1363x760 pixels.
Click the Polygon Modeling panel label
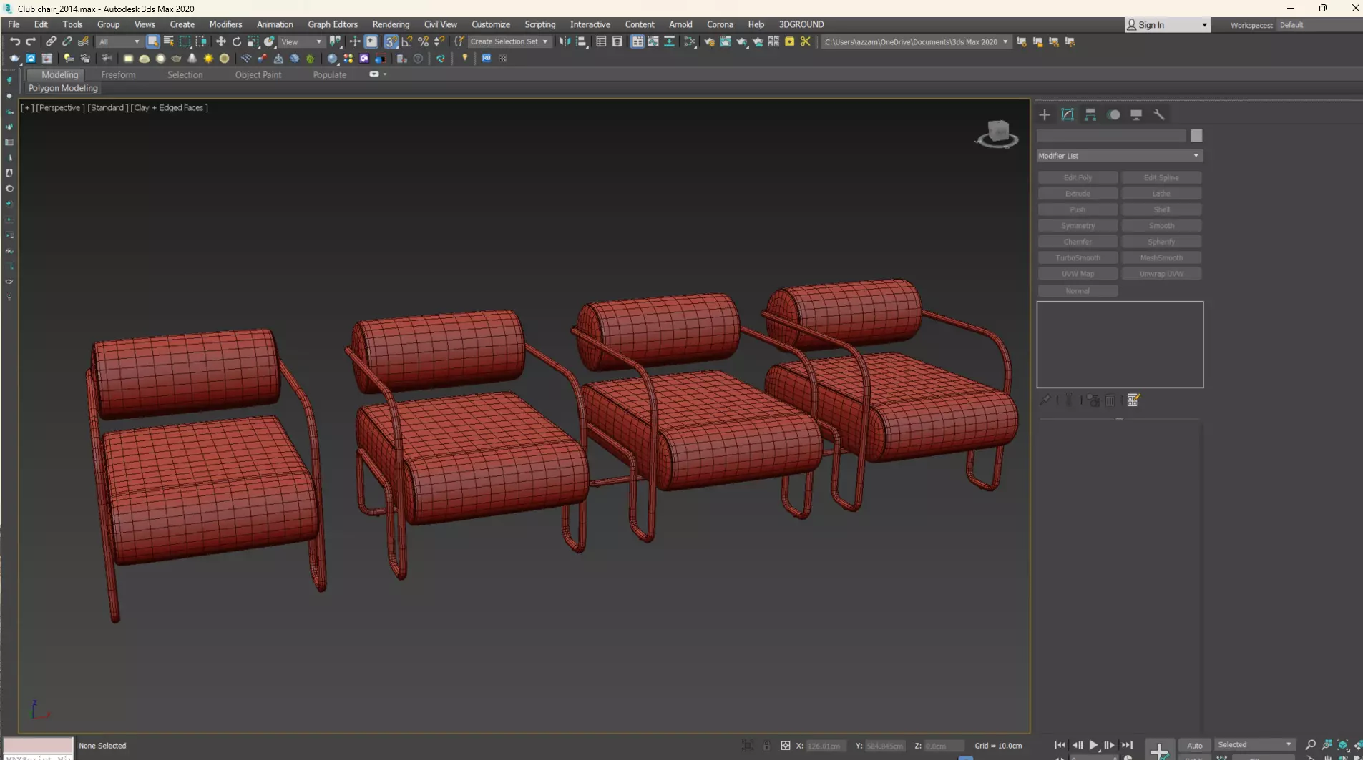pos(63,88)
